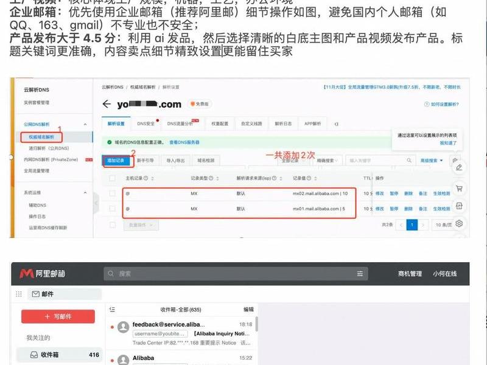The width and height of the screenshot is (487, 365).
Task: Open the 批量操作 dropdown
Action: click(x=141, y=225)
